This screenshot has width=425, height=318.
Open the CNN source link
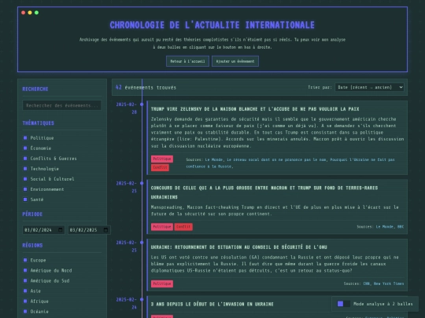[x=366, y=283]
